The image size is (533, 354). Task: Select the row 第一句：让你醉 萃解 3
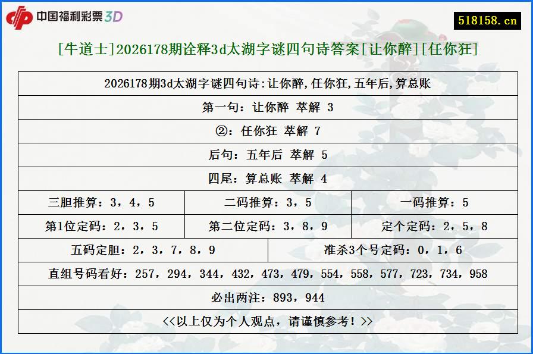tap(268, 108)
